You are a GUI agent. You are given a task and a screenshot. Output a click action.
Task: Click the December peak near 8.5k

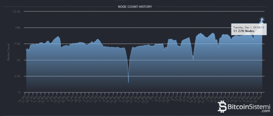point(58,37)
